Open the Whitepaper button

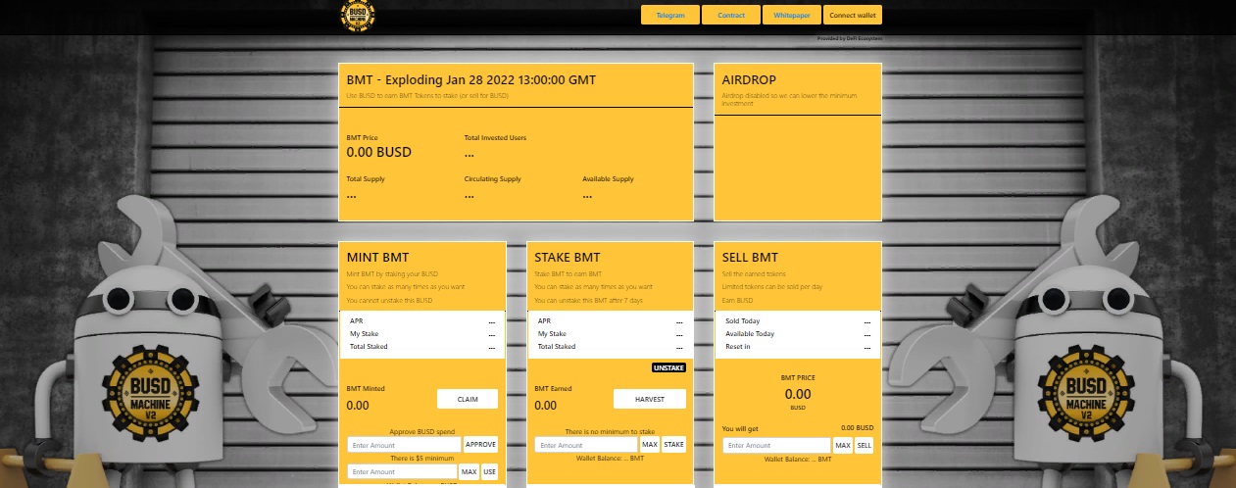791,15
